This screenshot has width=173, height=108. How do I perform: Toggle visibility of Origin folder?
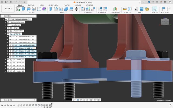[x=8, y=28]
